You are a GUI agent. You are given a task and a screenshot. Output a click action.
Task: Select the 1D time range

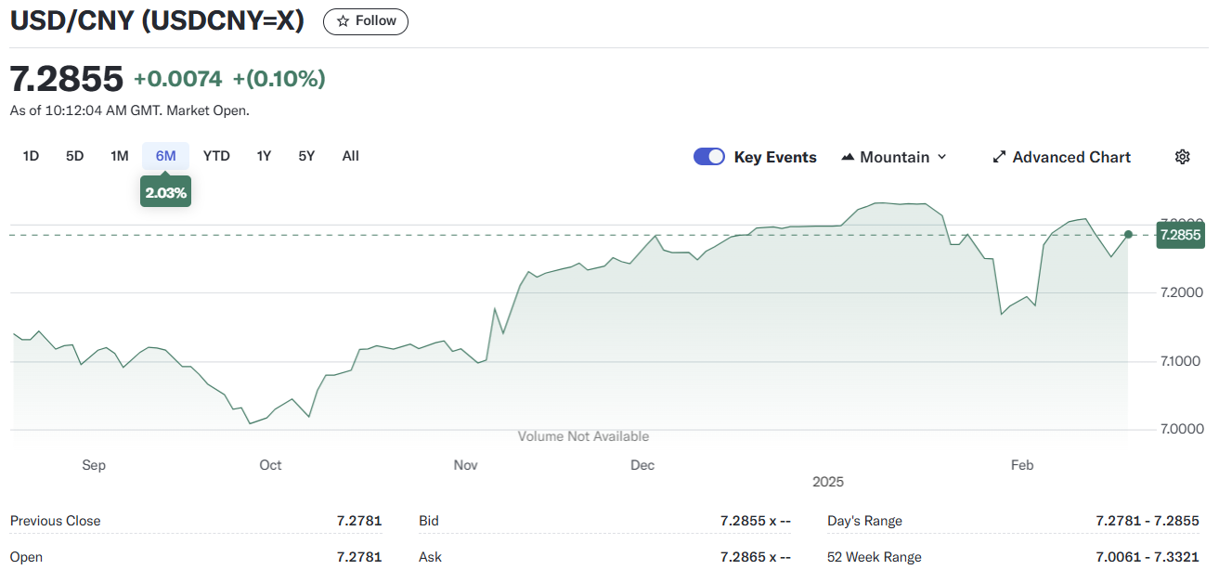coord(31,156)
